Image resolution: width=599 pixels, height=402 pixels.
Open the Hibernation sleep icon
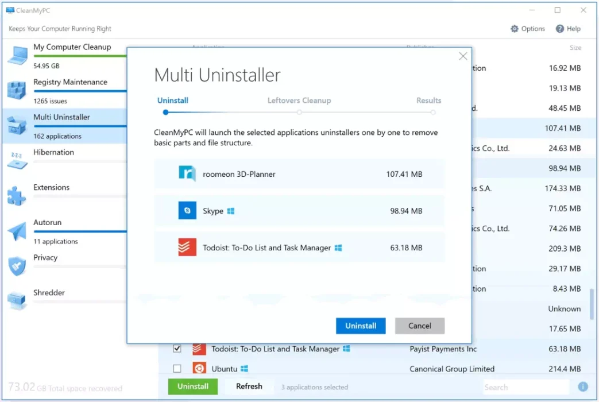pyautogui.click(x=17, y=160)
